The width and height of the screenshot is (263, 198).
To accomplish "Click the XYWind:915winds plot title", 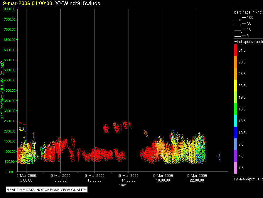I will [78, 4].
